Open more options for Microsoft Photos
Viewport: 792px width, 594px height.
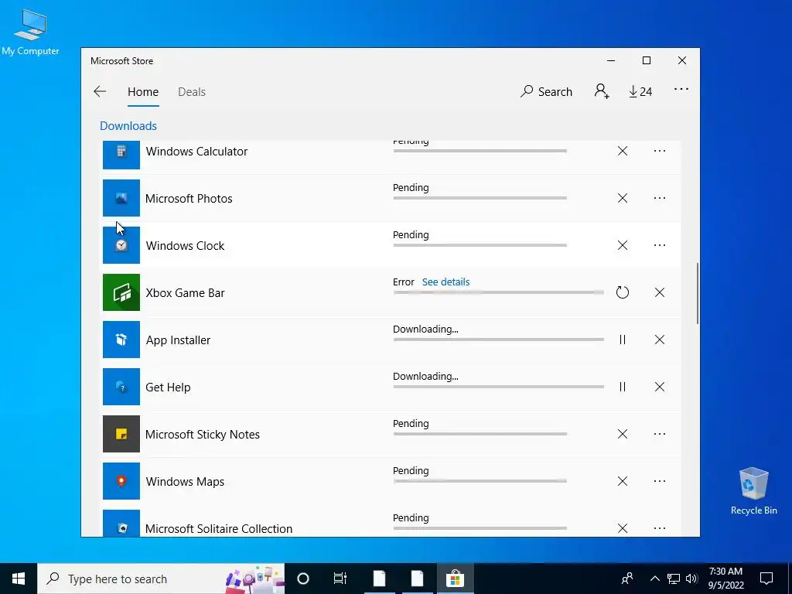(x=660, y=198)
